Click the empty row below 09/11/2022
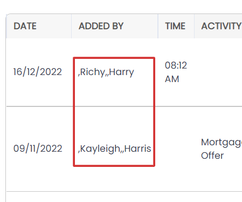The width and height of the screenshot is (242, 202). click(124, 197)
